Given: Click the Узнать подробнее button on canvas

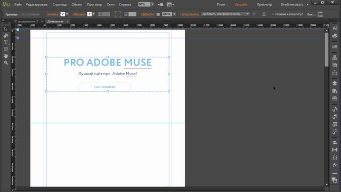Looking at the screenshot, I should click(x=104, y=87).
